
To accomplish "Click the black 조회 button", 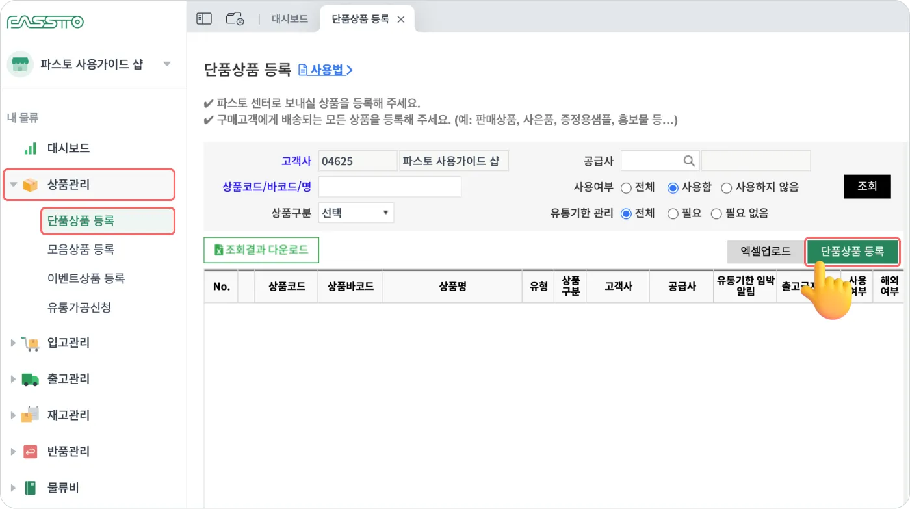I will coord(867,186).
